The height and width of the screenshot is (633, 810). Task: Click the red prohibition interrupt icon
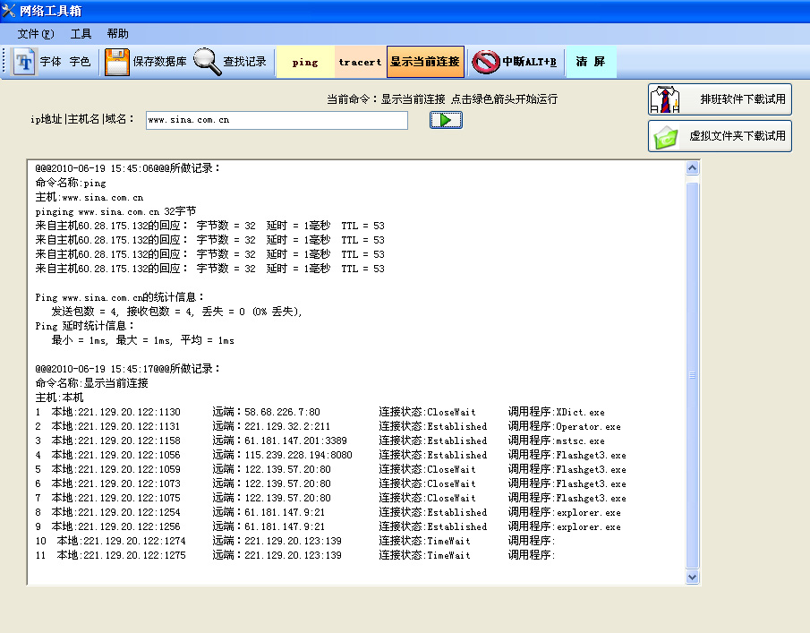[486, 62]
